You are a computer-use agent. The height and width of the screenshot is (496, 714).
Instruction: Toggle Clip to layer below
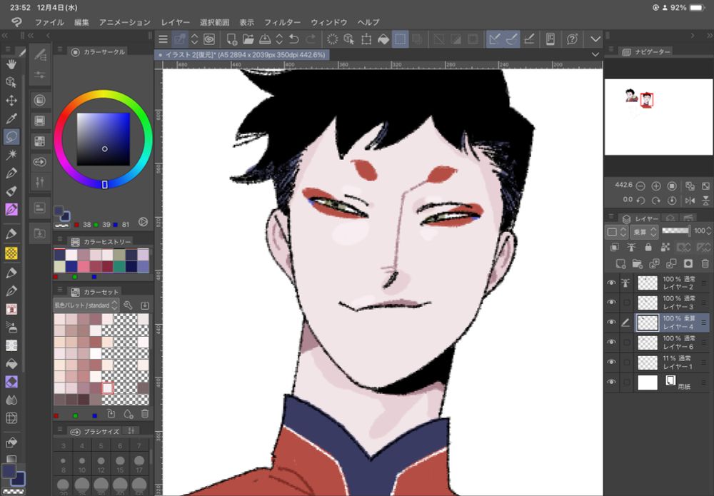point(615,247)
